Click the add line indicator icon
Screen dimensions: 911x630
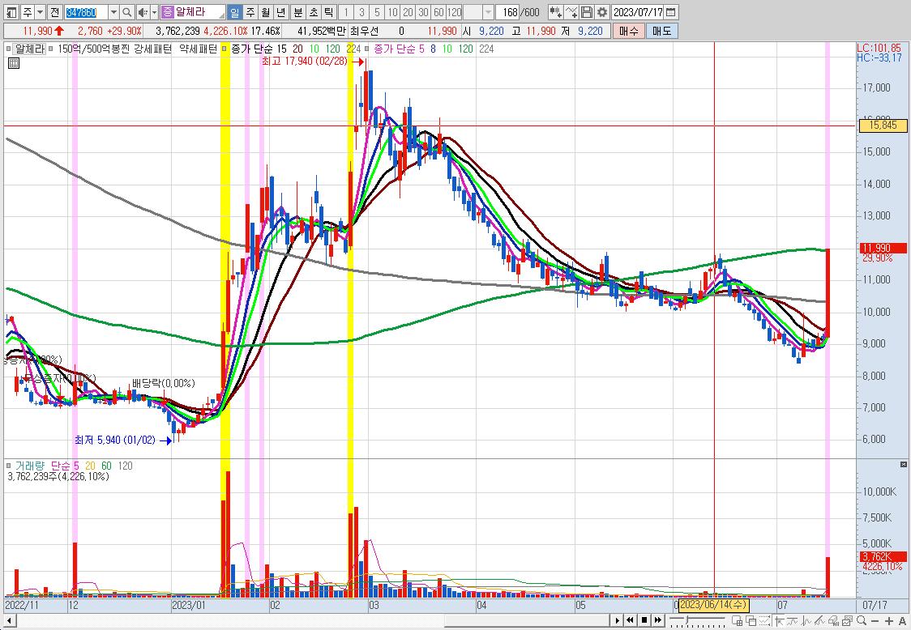click(571, 12)
